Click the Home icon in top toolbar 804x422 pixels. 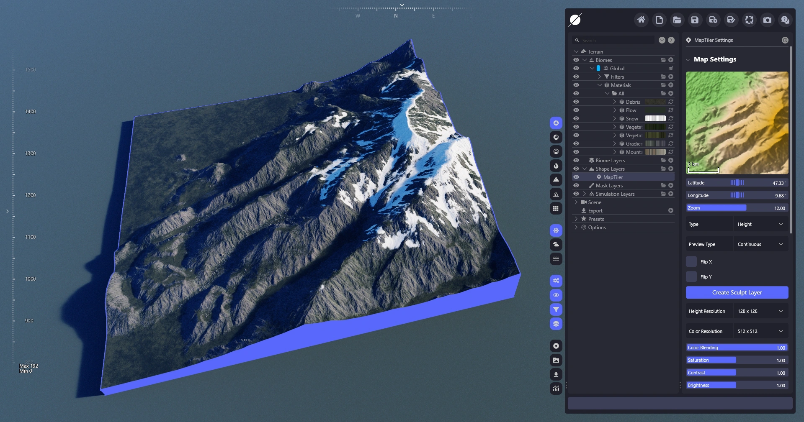[641, 20]
